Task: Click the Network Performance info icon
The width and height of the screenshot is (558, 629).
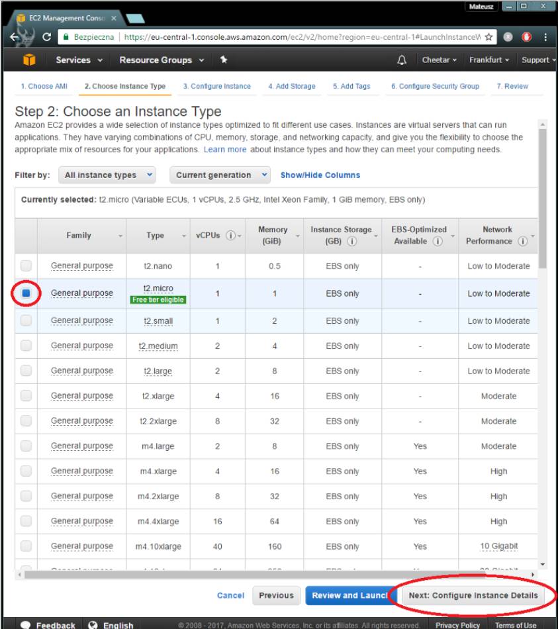Action: (x=524, y=242)
